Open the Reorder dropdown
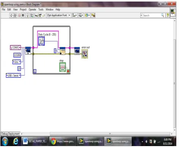This screenshot has height=148, width=179. (x=87, y=16)
